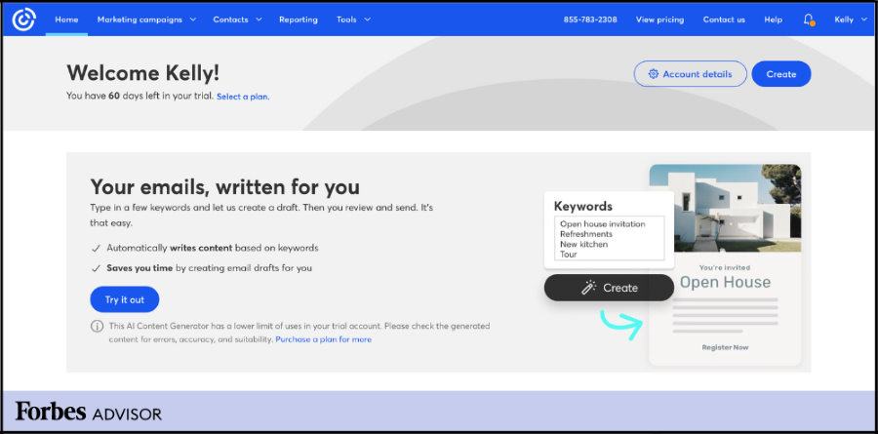
Task: Click the Select a plan link
Action: click(x=243, y=97)
